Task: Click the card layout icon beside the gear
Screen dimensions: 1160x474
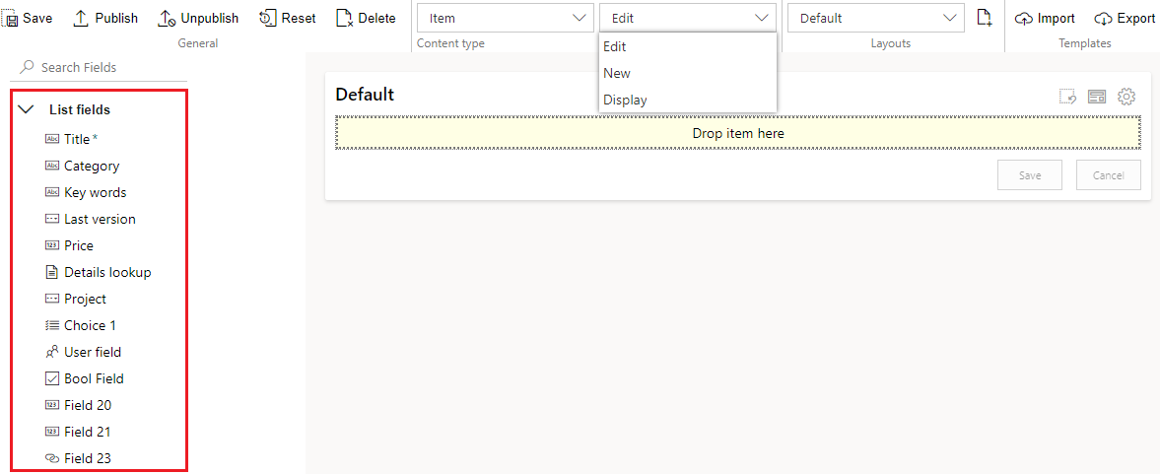Action: [x=1097, y=96]
